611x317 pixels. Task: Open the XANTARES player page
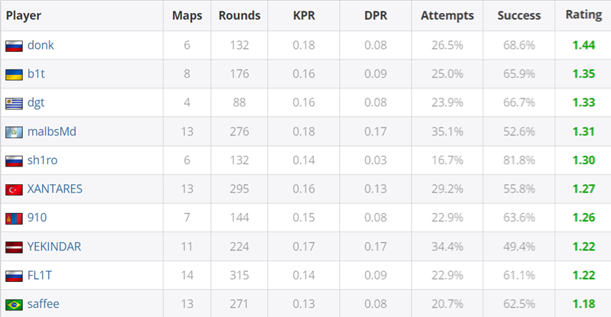[54, 189]
